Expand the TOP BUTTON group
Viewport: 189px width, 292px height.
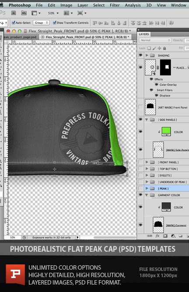click(x=147, y=169)
